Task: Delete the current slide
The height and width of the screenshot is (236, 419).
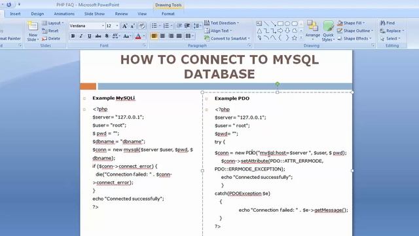Action: point(51,39)
